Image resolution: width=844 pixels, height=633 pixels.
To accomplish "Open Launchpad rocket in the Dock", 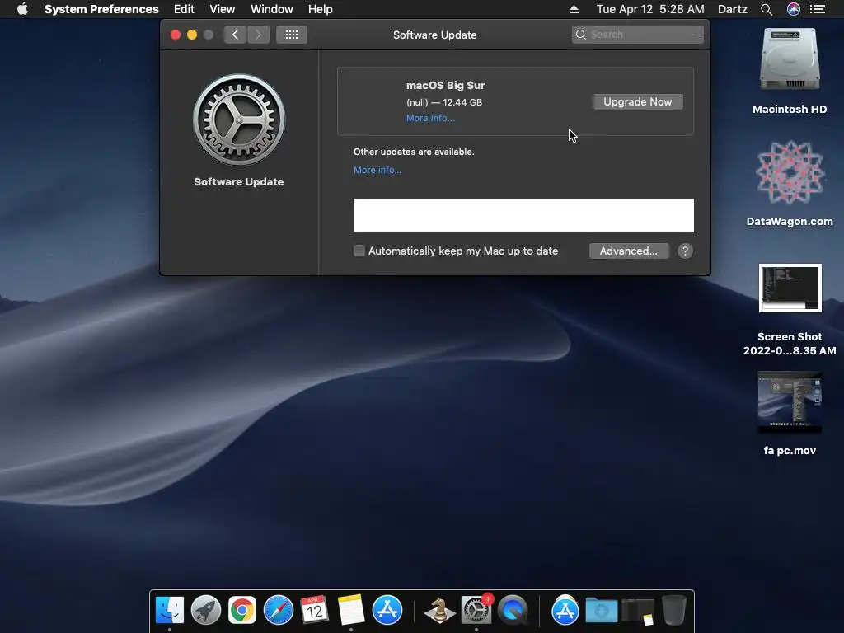I will click(x=205, y=611).
